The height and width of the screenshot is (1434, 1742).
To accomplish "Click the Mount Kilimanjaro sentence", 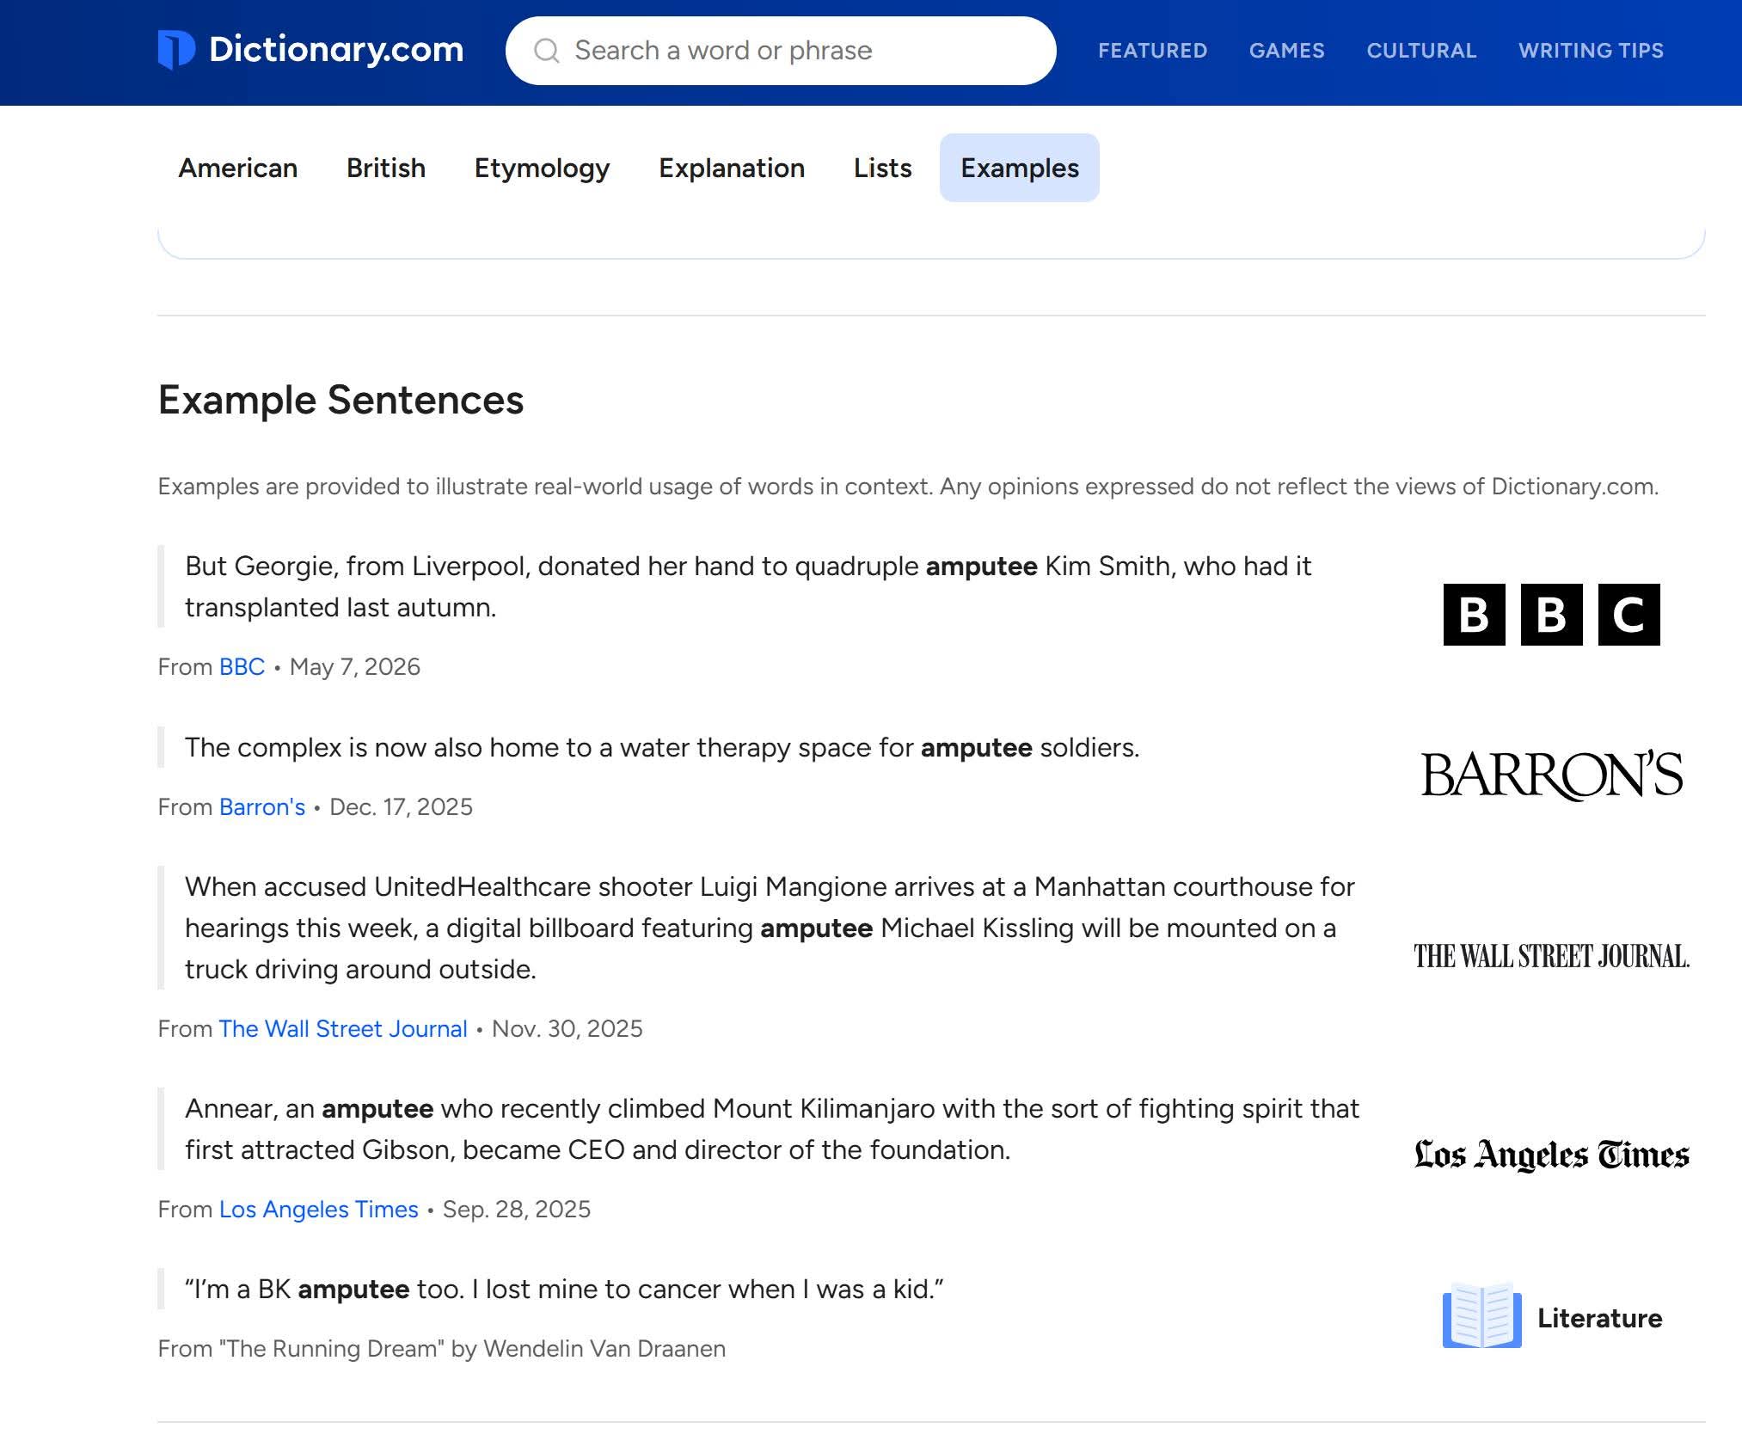I will click(772, 1130).
